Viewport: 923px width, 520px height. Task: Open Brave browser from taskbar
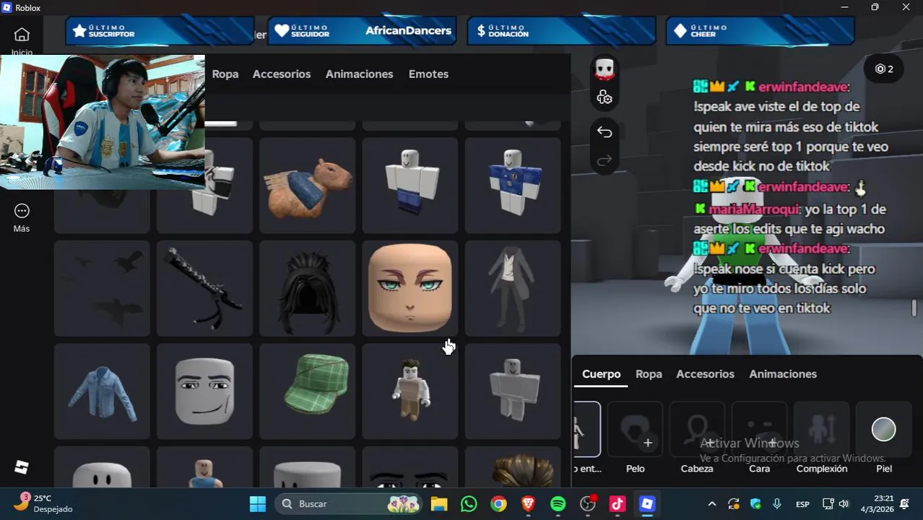pyautogui.click(x=528, y=504)
